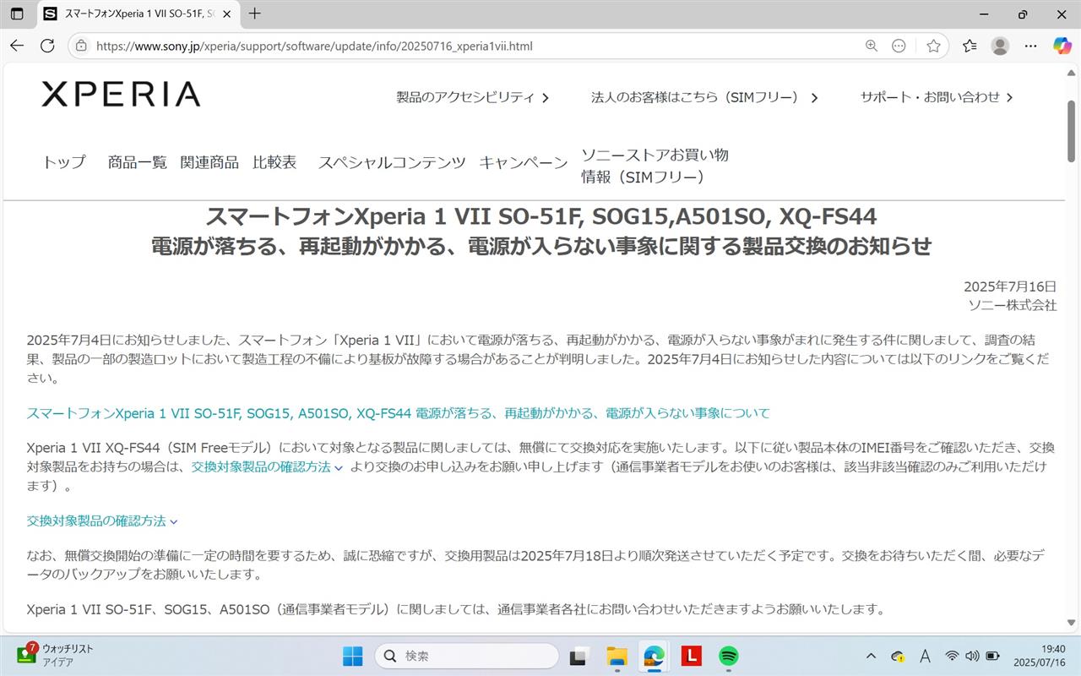Select the 商品一覧 menu item
This screenshot has height=676, width=1081.
pyautogui.click(x=137, y=162)
